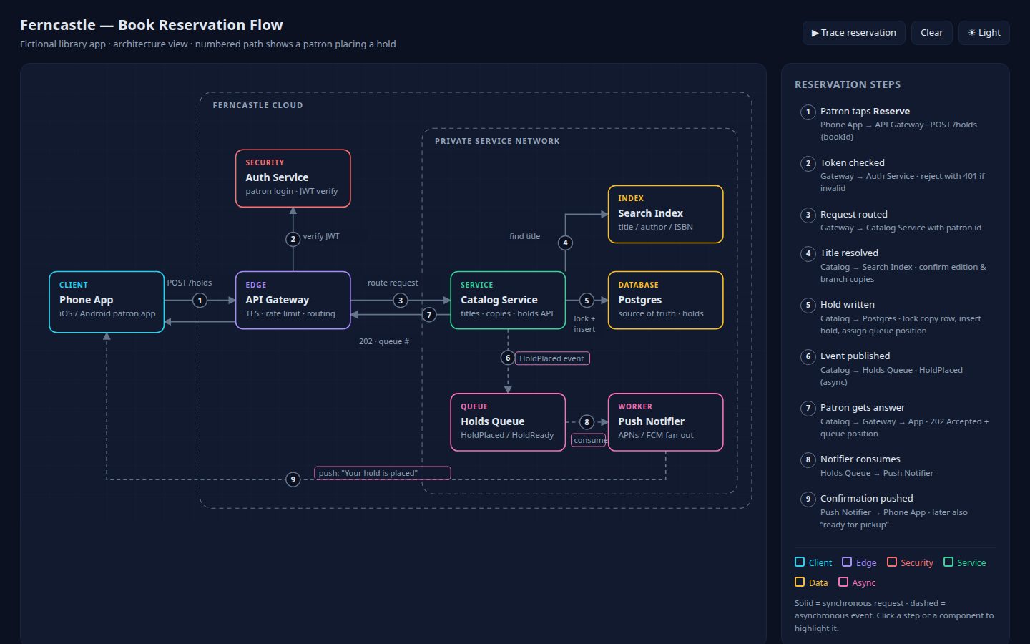Pick the 'Patron gets answer' step
1030x644 pixels.
click(x=896, y=420)
